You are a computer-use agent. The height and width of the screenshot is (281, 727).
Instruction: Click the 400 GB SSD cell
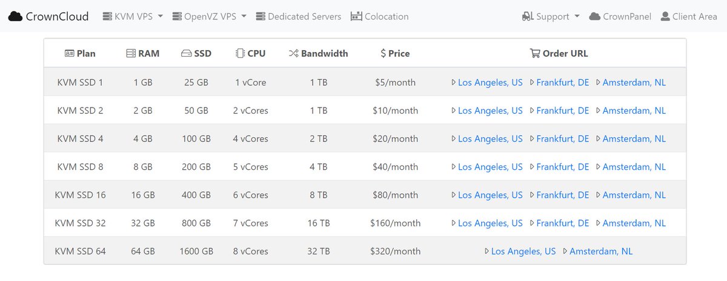[196, 195]
